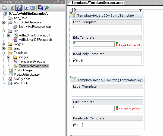This screenshot has height=136, width=163.
Task: Click the Properties toolbar icon in Solution Explorer
Action: (4, 8)
